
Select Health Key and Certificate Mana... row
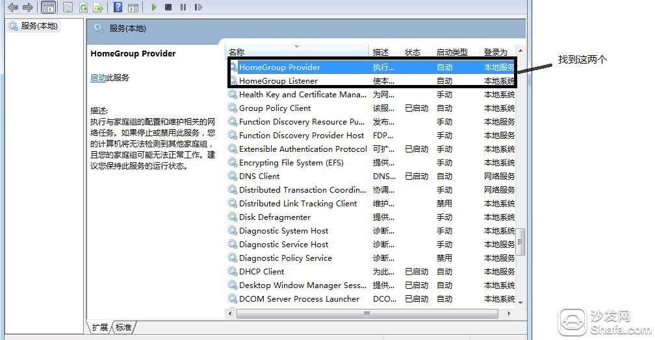point(372,95)
